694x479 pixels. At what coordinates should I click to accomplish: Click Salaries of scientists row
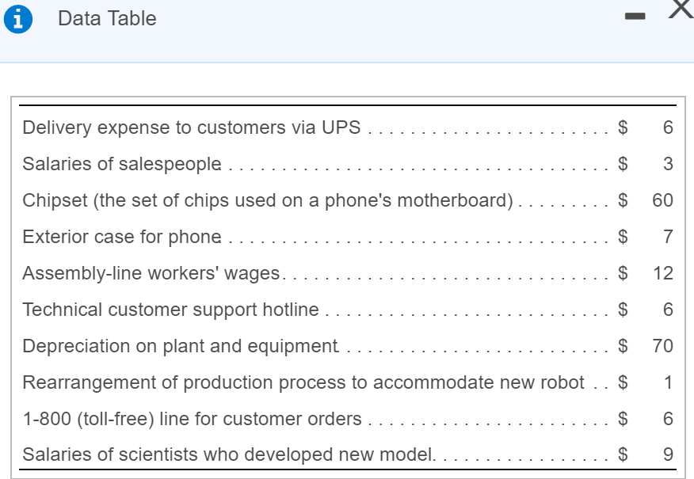(x=348, y=454)
